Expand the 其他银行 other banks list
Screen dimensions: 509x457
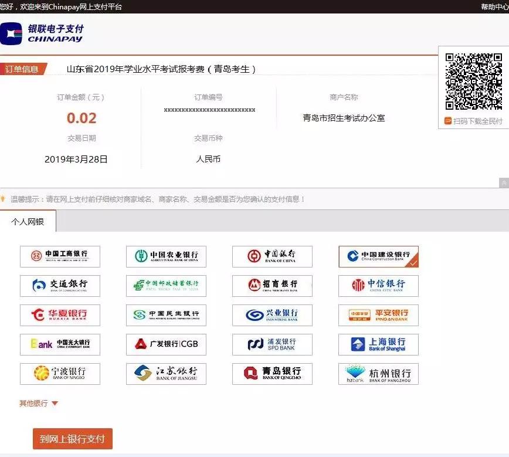(36, 403)
